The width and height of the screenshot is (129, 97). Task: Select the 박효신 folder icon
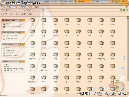78,43
